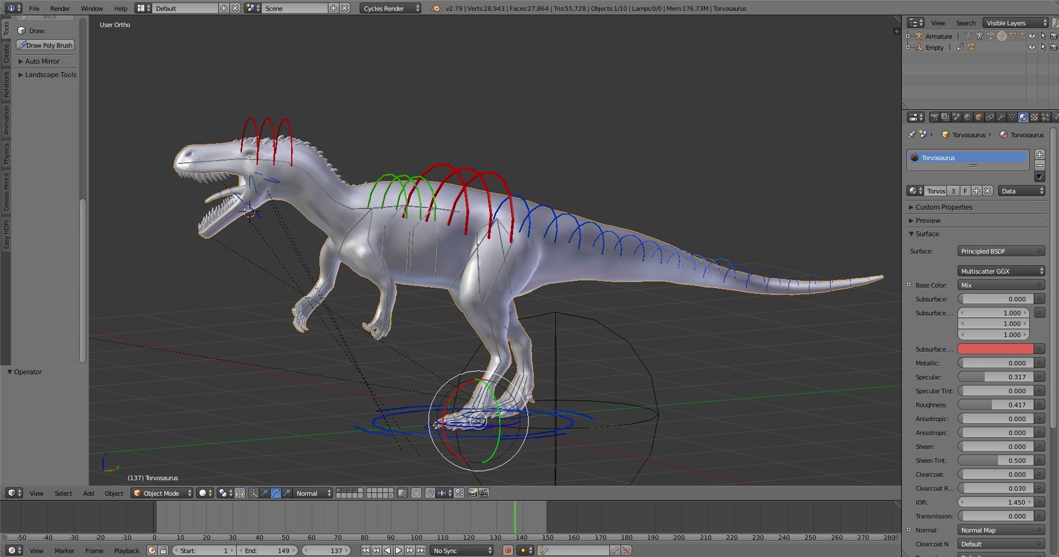Click the rotate manipulator arc icon
The height and width of the screenshot is (557, 1059).
coord(276,493)
